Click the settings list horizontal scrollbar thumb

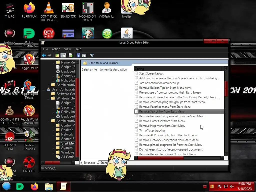160,158
